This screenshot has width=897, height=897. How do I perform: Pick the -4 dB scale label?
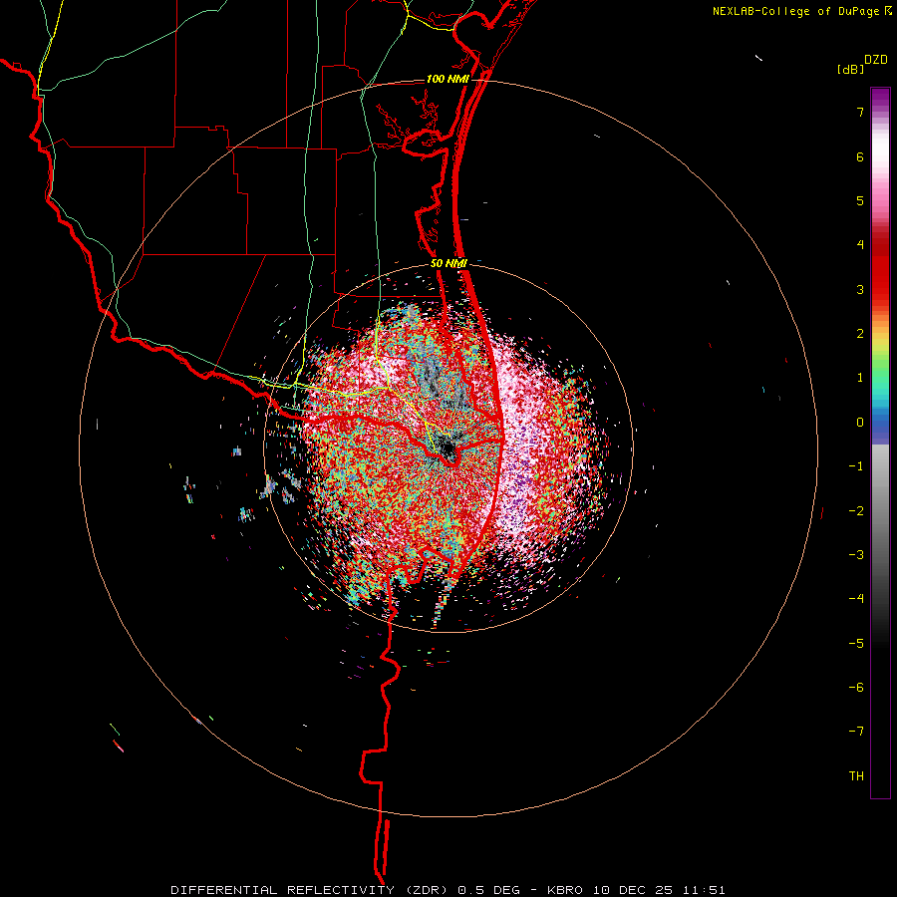coord(856,598)
